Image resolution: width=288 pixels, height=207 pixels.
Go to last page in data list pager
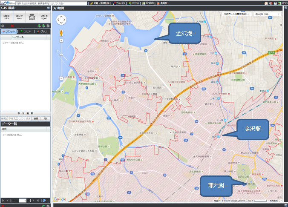[38, 200]
